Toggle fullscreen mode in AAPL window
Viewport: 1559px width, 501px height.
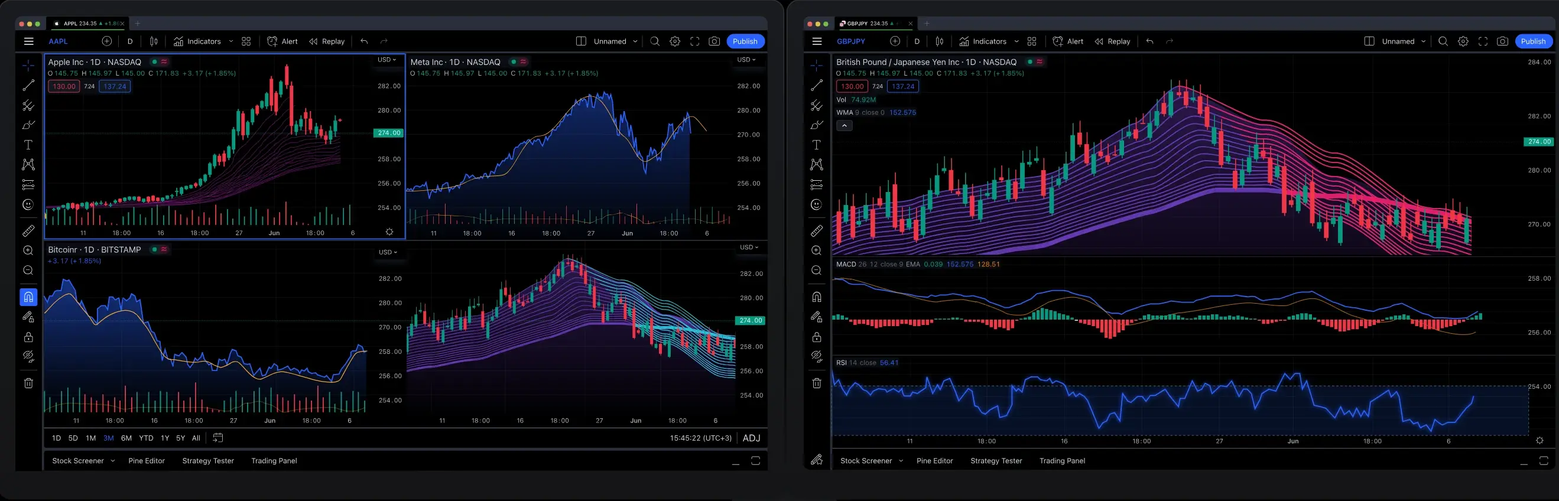(x=695, y=41)
